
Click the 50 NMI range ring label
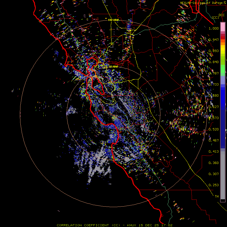click(113, 67)
